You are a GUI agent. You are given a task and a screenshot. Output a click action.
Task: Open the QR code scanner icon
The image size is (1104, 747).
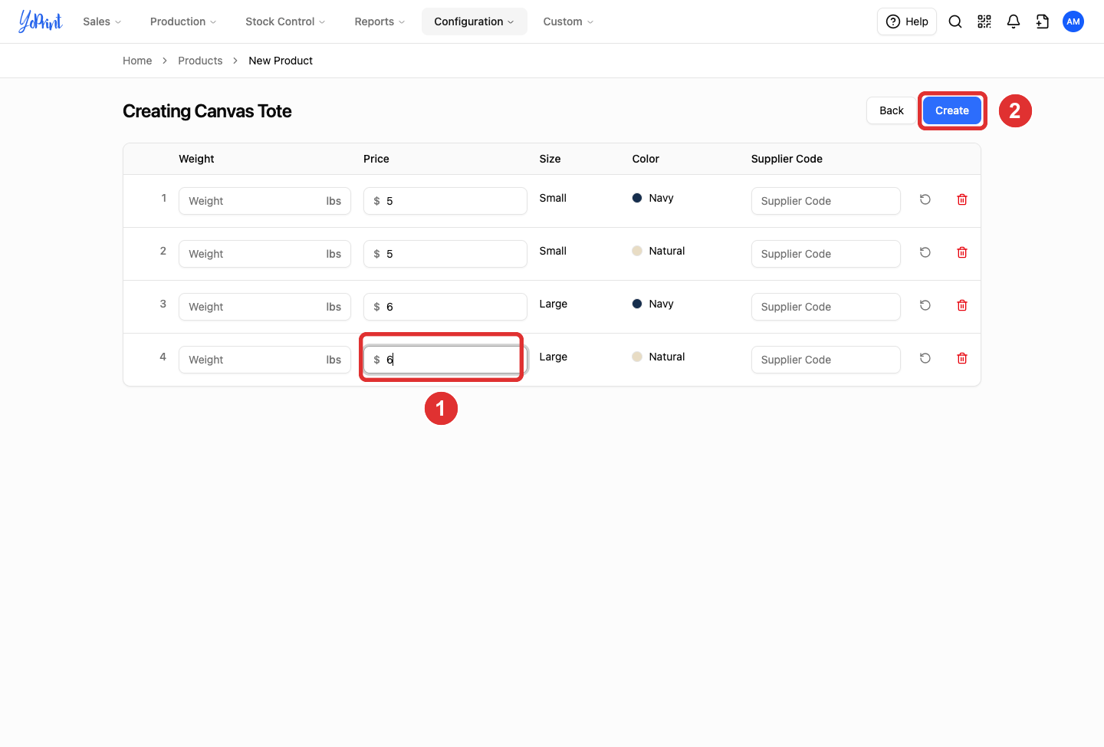pyautogui.click(x=984, y=21)
